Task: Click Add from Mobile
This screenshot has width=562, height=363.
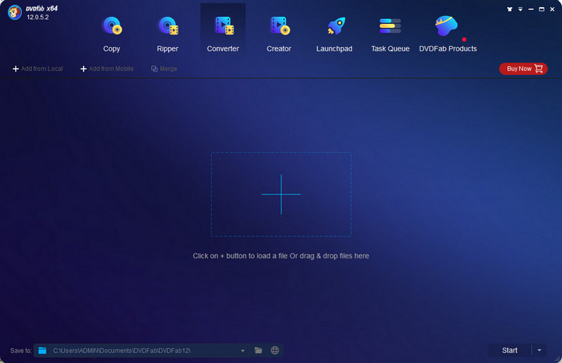Action: coord(107,69)
